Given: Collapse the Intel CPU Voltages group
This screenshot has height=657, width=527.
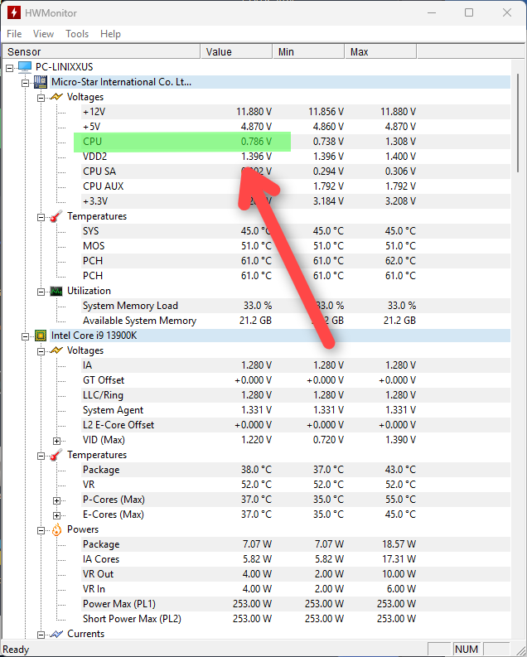Looking at the screenshot, I should (41, 351).
